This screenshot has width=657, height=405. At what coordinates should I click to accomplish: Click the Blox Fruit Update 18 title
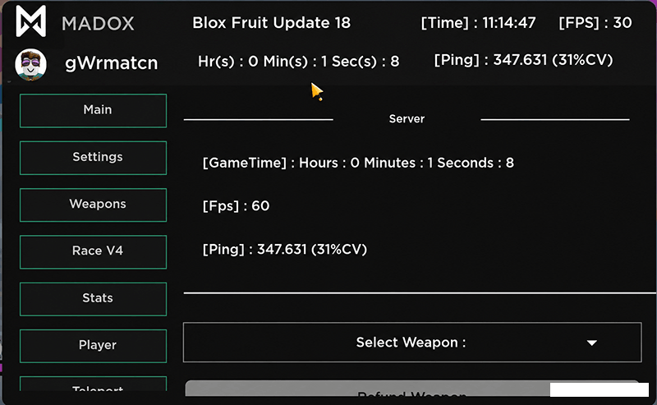point(272,23)
